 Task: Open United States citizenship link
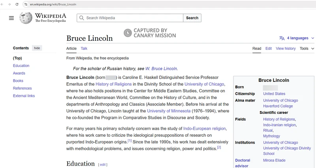pyautogui.click(x=274, y=94)
